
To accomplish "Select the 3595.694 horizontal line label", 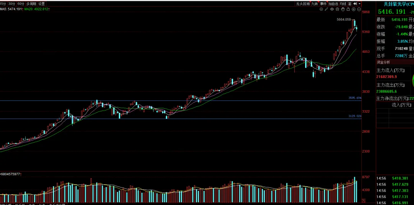I will pos(355,98).
